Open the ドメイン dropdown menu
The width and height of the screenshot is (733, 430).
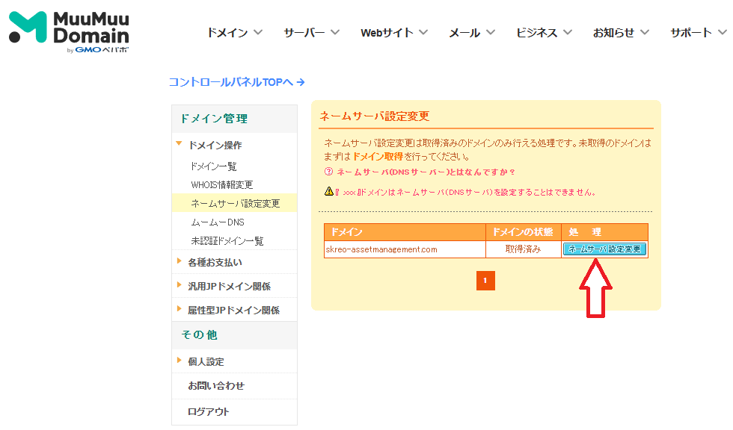[x=234, y=33]
